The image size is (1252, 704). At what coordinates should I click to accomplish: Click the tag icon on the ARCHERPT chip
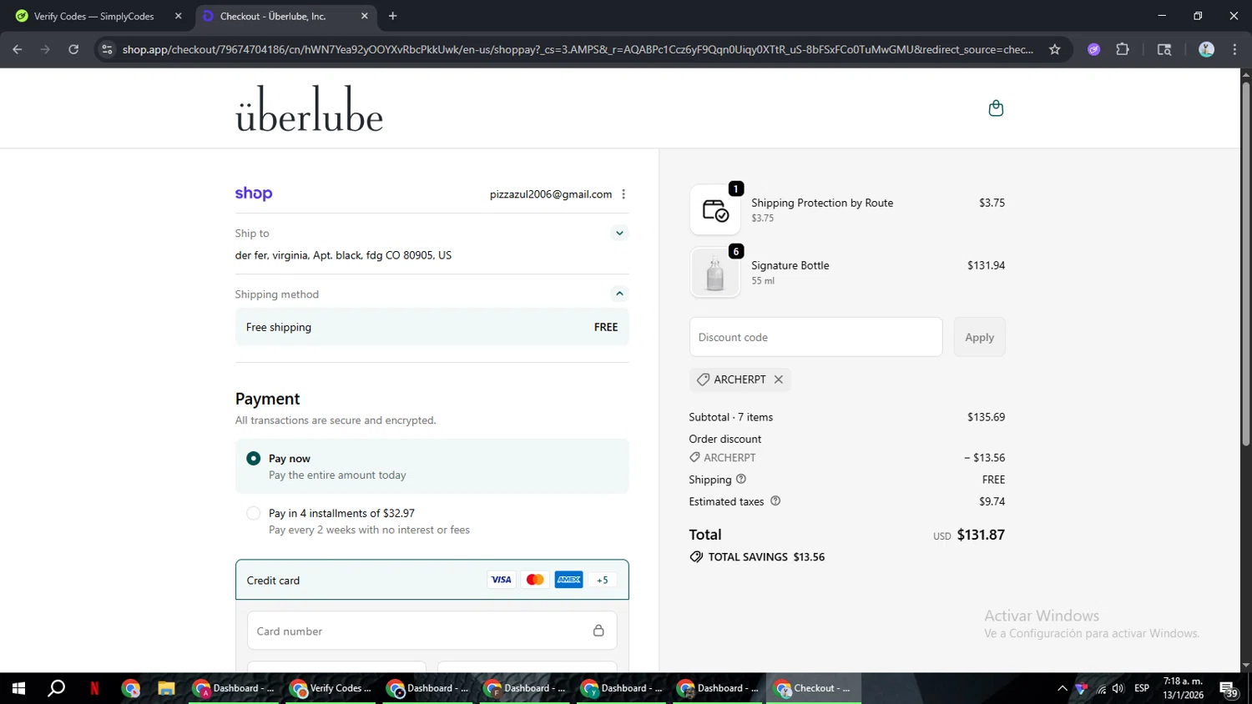(x=704, y=380)
